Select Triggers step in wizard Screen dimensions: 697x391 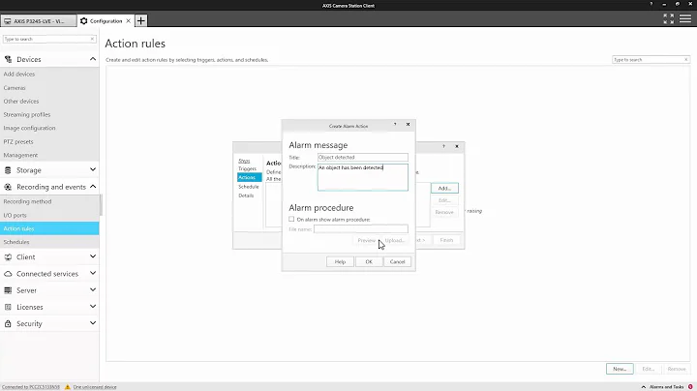click(247, 168)
